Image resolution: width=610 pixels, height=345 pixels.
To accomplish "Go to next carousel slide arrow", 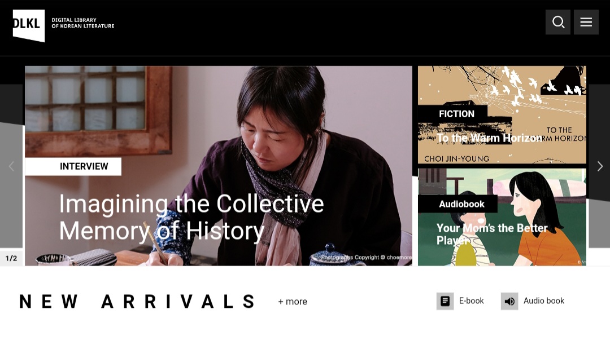I will point(600,166).
